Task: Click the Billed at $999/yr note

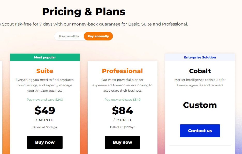Action: click(122, 127)
